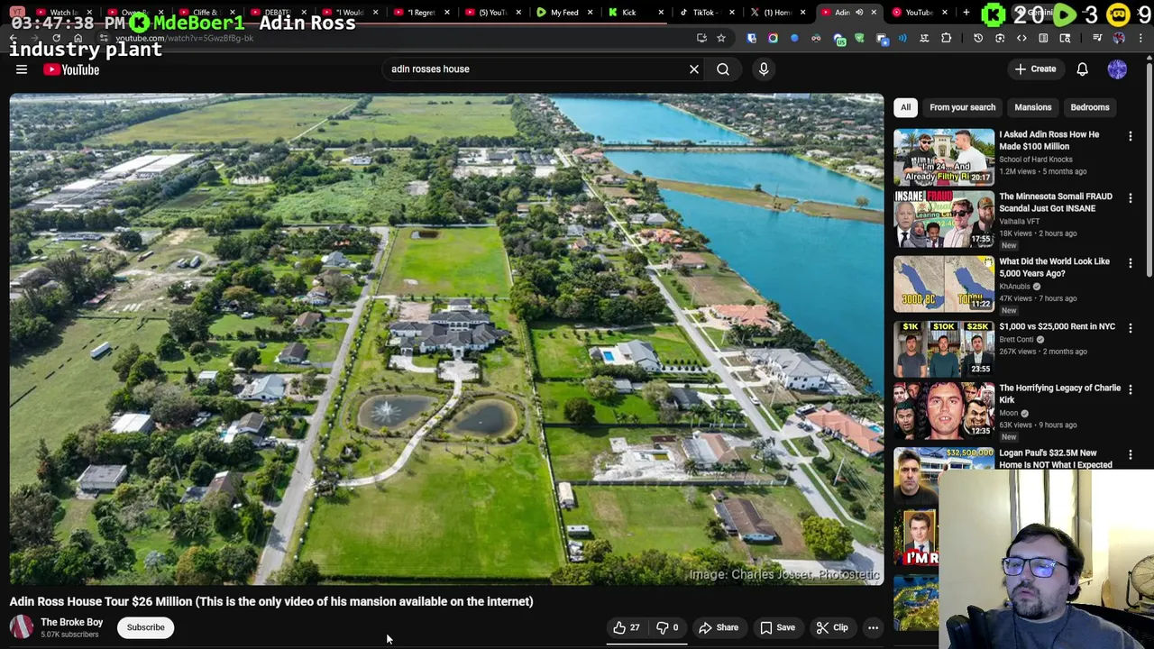1154x649 pixels.
Task: Switch to the My Feed tab
Action: coord(563,13)
